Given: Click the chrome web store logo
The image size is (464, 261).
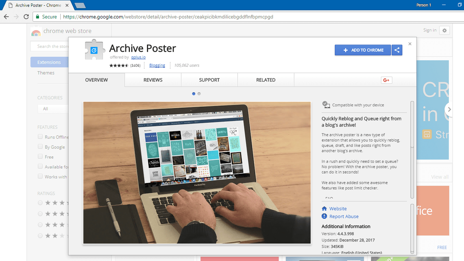Looking at the screenshot, I should click(36, 32).
